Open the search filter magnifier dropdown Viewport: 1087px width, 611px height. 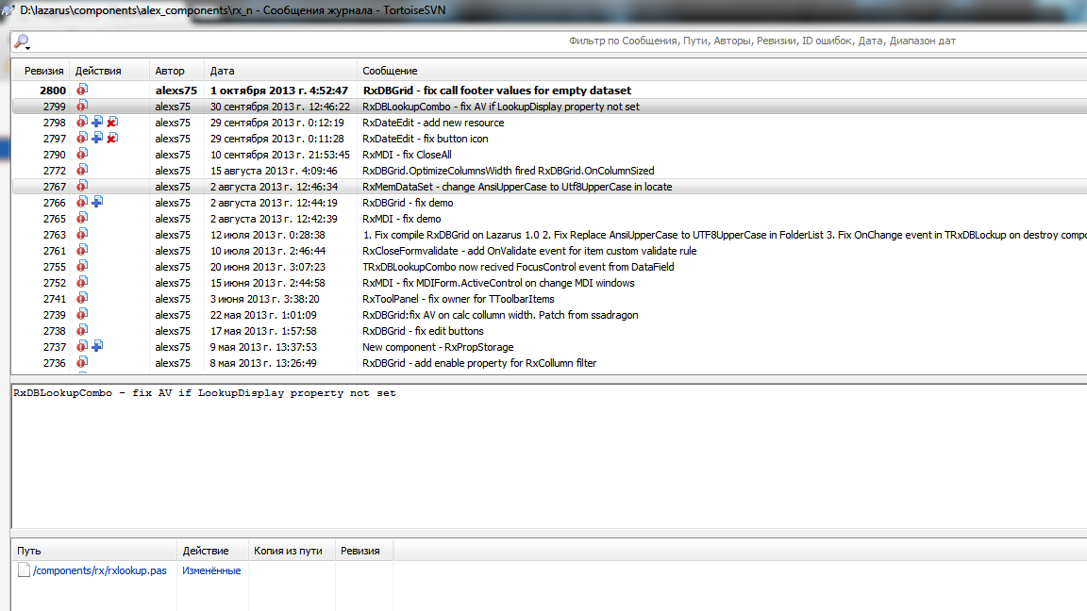[21, 42]
